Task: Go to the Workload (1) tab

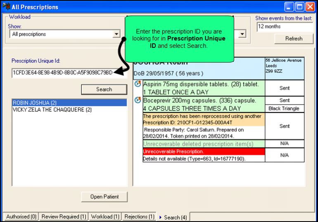Action: click(x=105, y=217)
